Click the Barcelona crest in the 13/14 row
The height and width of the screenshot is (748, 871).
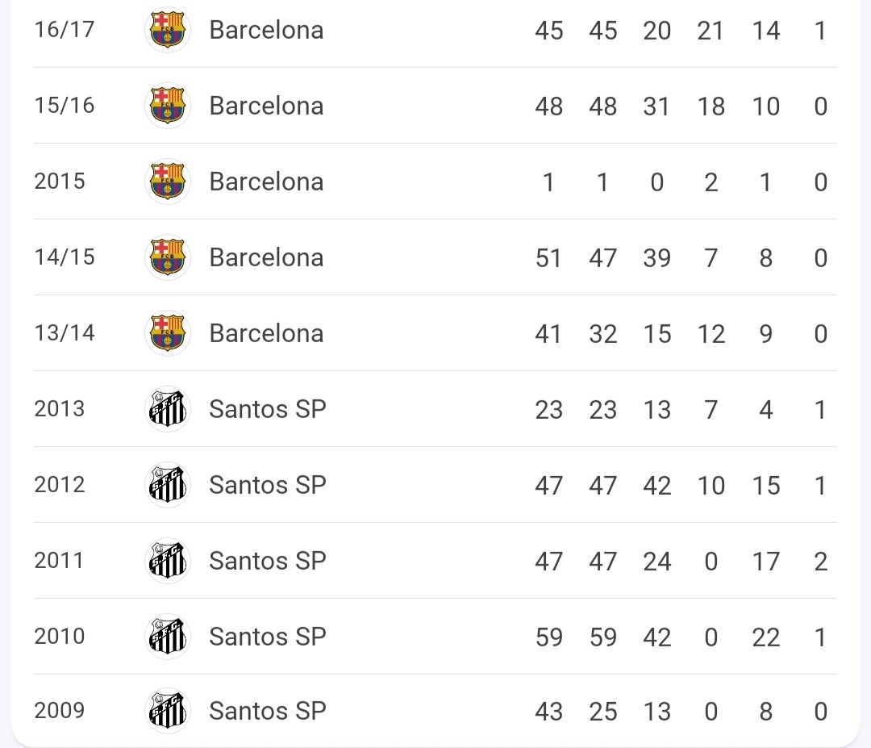167,333
